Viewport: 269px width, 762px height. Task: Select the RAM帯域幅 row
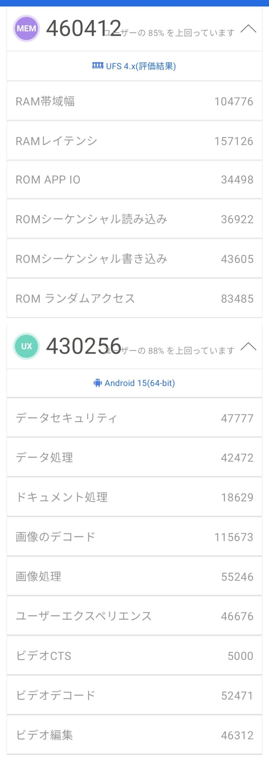point(134,101)
